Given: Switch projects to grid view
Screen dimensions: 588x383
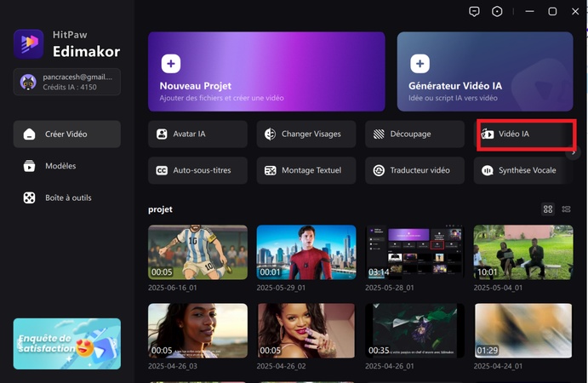Looking at the screenshot, I should [x=548, y=209].
